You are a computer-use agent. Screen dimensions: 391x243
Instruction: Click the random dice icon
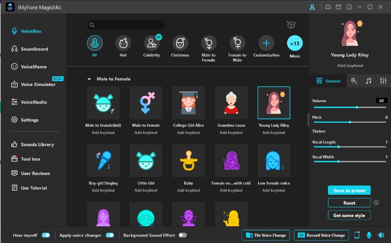(291, 25)
